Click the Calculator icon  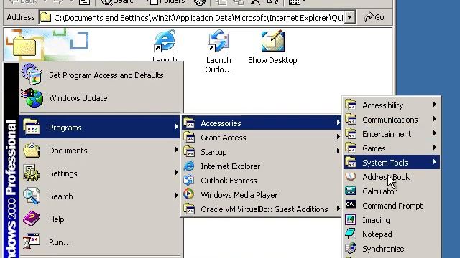[x=351, y=191]
